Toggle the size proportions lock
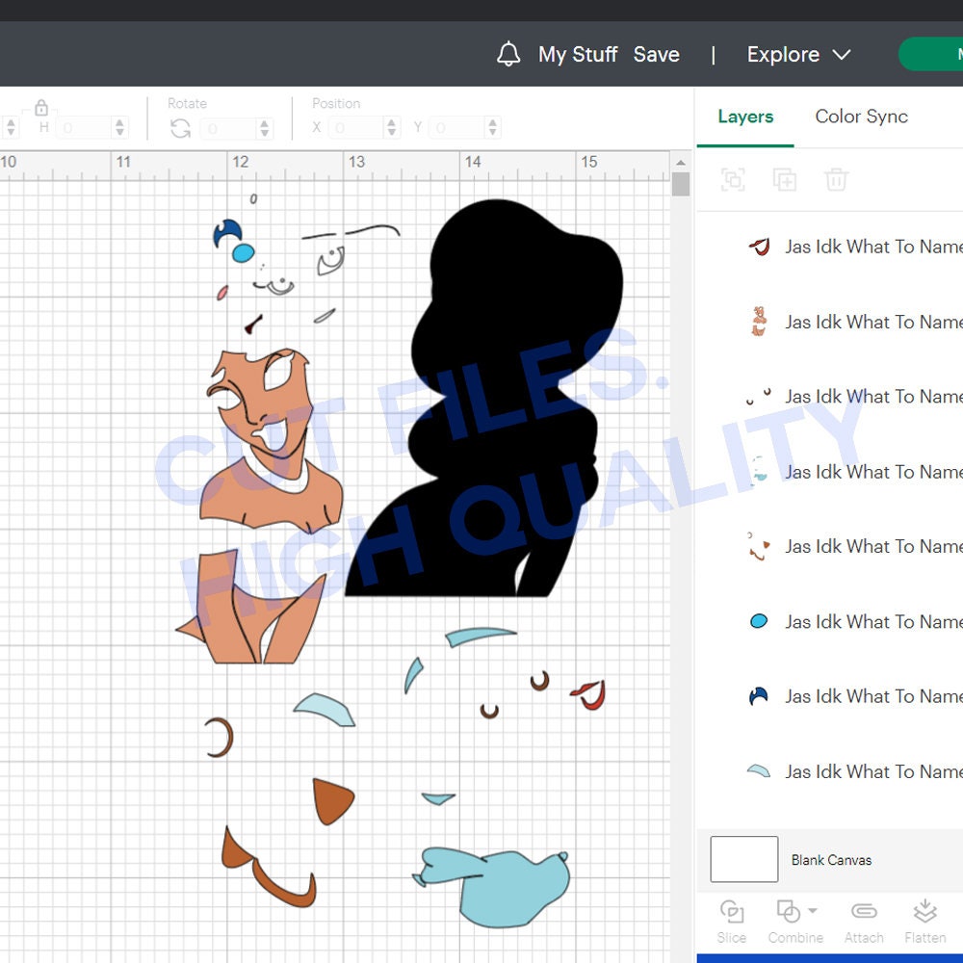This screenshot has height=963, width=963. [41, 108]
